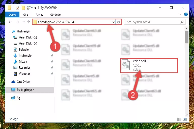Go forward with the right arrow
The width and height of the screenshot is (194, 129).
[18, 22]
